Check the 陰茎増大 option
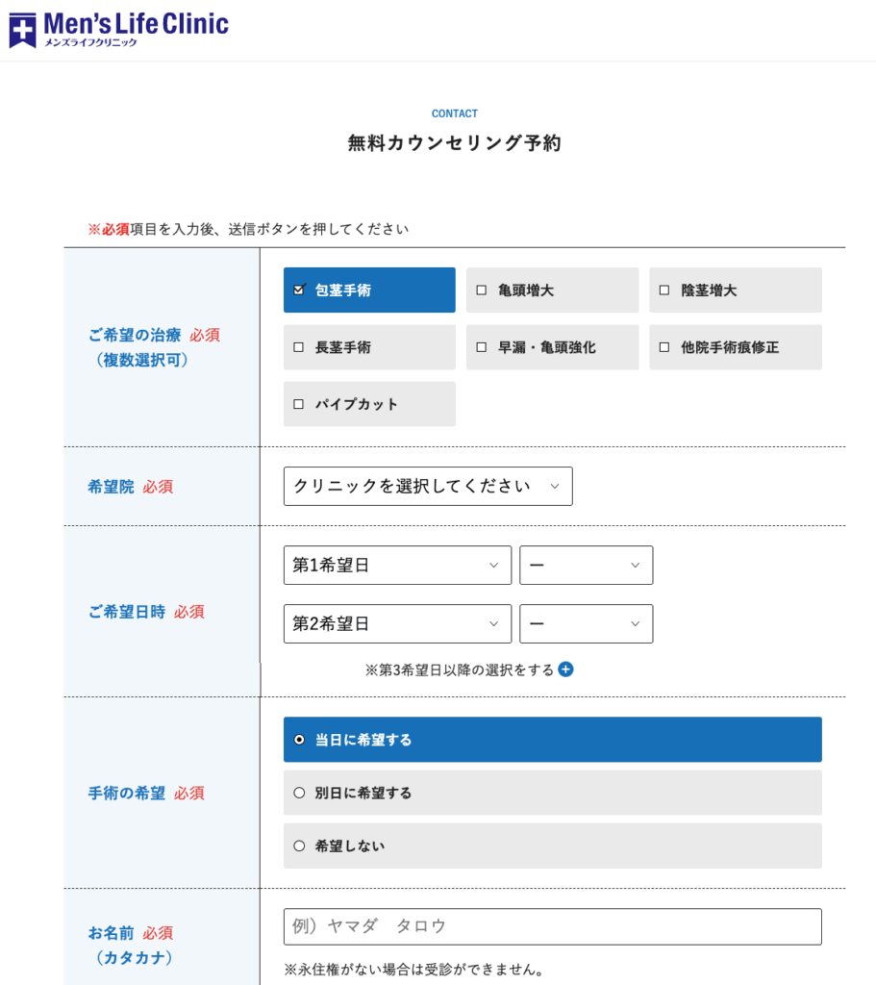The height and width of the screenshot is (985, 876). coord(736,290)
